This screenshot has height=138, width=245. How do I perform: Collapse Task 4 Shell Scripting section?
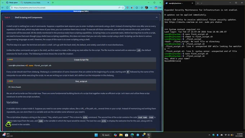click(157, 17)
